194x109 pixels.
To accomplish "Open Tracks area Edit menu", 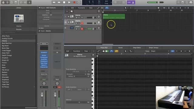I will 73,8.
